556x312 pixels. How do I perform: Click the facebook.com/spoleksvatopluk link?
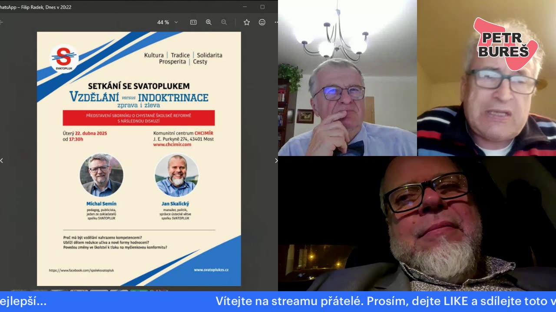click(81, 270)
